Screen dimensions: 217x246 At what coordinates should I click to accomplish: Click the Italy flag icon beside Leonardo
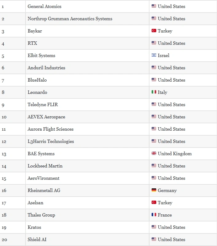click(x=154, y=92)
